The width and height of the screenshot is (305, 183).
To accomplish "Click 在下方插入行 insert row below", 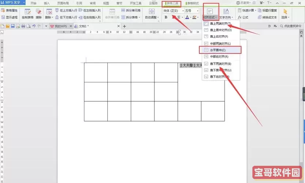I will [66, 17].
